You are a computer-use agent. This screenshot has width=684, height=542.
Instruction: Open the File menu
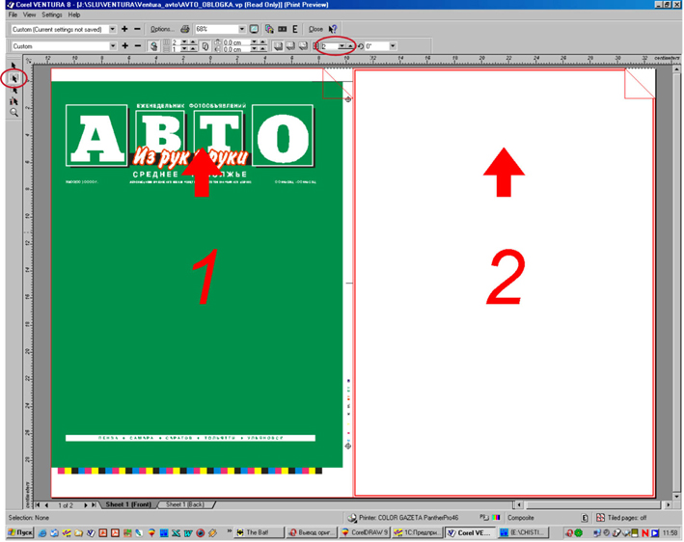click(x=13, y=14)
